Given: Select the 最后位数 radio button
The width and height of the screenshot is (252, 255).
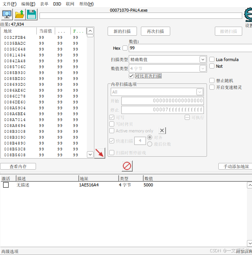Looking at the screenshot, I should pos(149,144).
